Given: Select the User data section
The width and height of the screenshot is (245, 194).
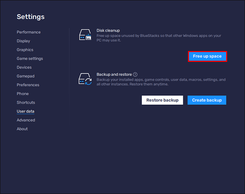Looking at the screenshot, I should pyautogui.click(x=26, y=111).
